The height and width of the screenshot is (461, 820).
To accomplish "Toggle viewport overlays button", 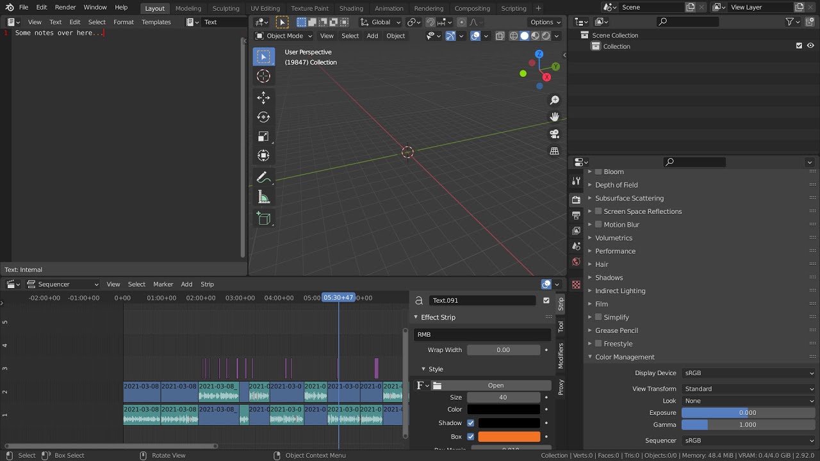I will (x=475, y=36).
